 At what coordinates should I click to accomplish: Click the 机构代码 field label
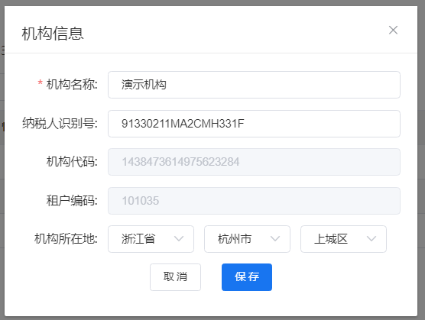tap(72, 162)
